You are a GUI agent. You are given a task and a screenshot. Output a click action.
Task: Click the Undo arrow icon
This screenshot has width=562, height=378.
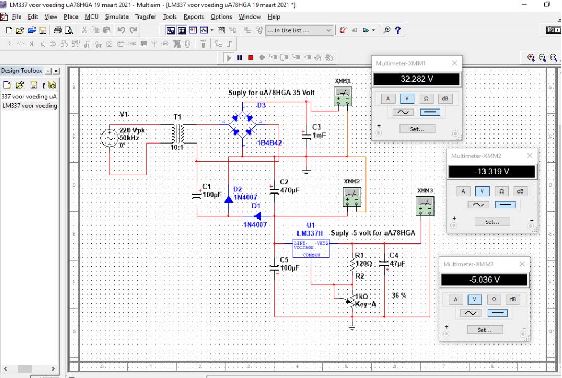[x=122, y=30]
